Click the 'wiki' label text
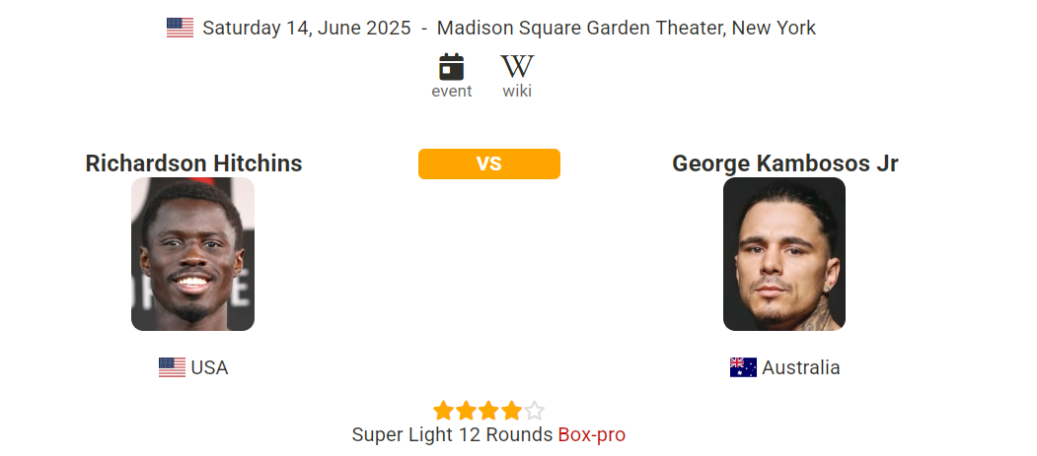 [x=516, y=91]
